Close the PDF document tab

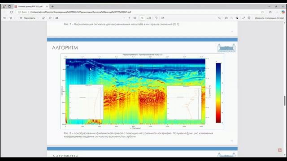click(47, 6)
